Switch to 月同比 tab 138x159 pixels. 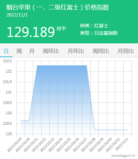[126, 51]
